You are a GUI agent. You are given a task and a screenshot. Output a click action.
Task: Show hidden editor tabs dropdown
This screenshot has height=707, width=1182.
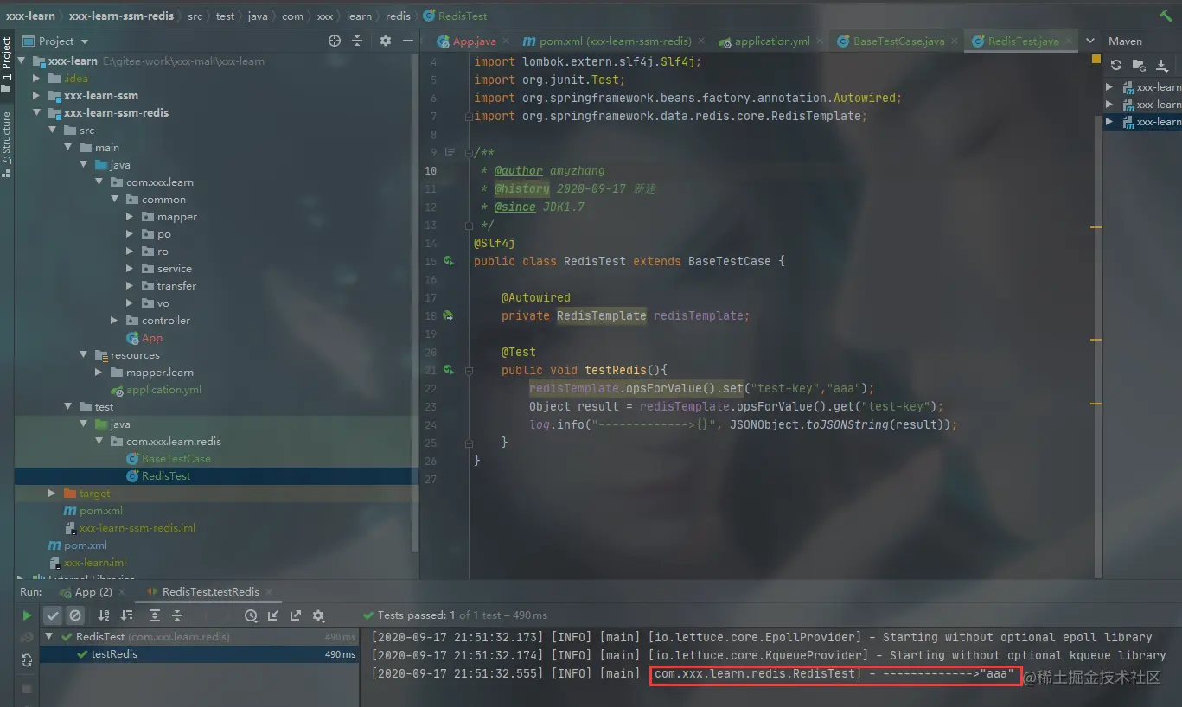(1090, 41)
